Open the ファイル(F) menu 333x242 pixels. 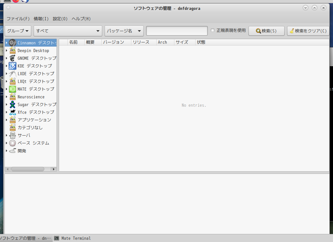[x=18, y=19]
